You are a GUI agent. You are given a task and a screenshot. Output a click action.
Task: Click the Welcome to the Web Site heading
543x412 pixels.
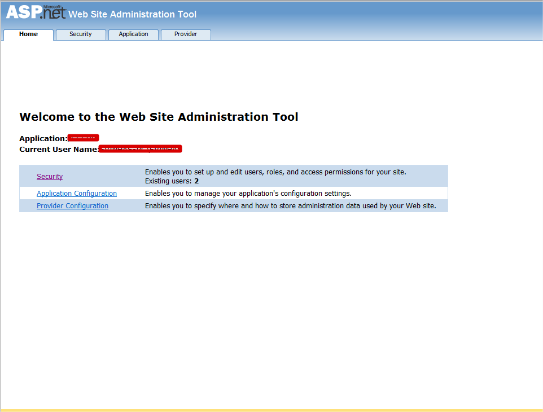[159, 117]
